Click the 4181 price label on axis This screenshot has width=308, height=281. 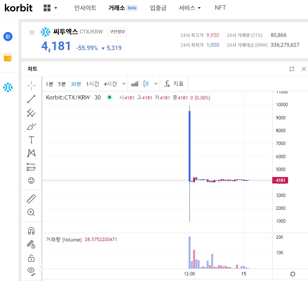point(280,180)
